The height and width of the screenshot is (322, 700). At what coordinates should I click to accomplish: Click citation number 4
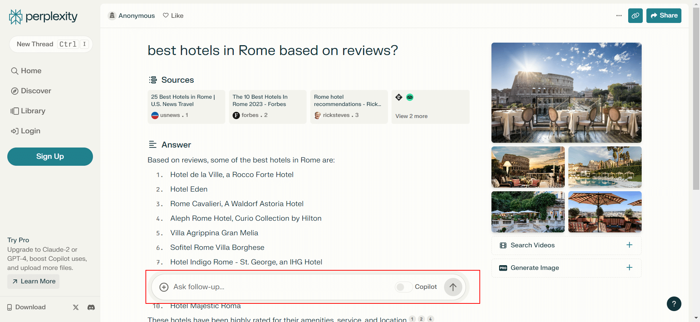[x=431, y=319]
